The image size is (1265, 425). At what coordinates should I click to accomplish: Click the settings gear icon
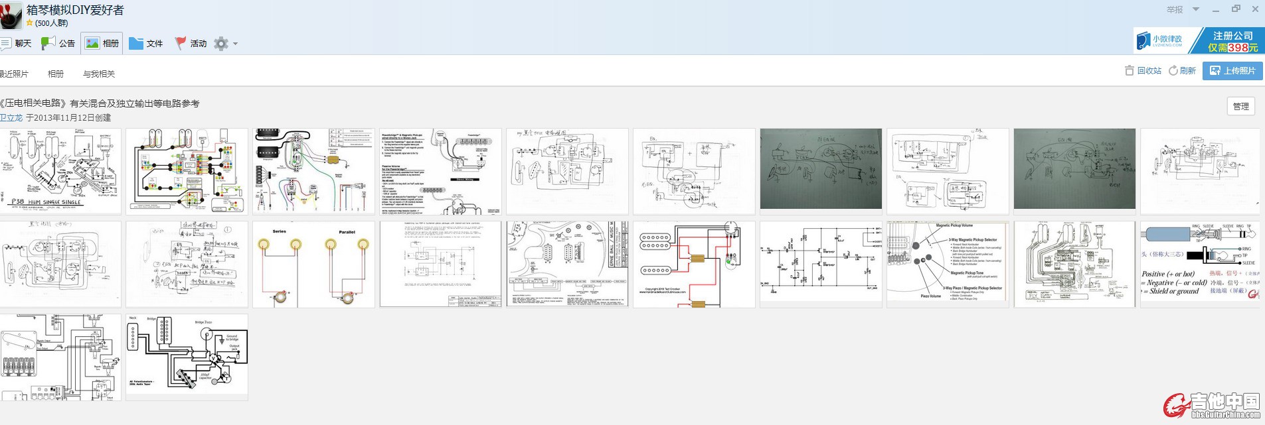[221, 44]
